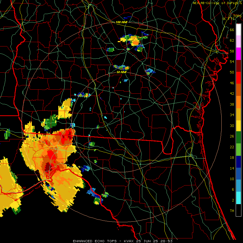The width and height of the screenshot is (243, 243).
Task: Click the 62 value on the legend
Action: coord(232,40)
